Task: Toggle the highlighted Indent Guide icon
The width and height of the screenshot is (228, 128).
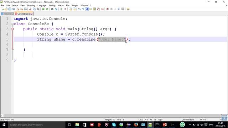Action: click(87, 9)
